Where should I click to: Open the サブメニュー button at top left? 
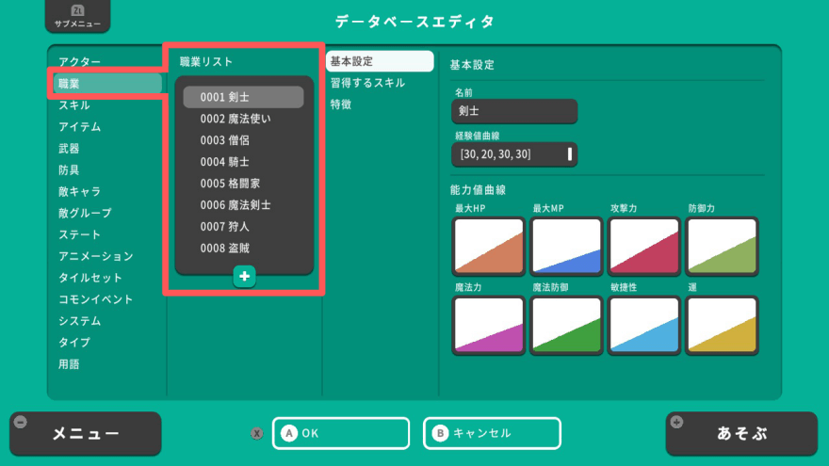77,16
